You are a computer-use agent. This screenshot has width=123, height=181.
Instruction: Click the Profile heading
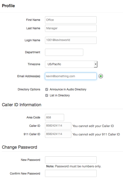point(8,6)
